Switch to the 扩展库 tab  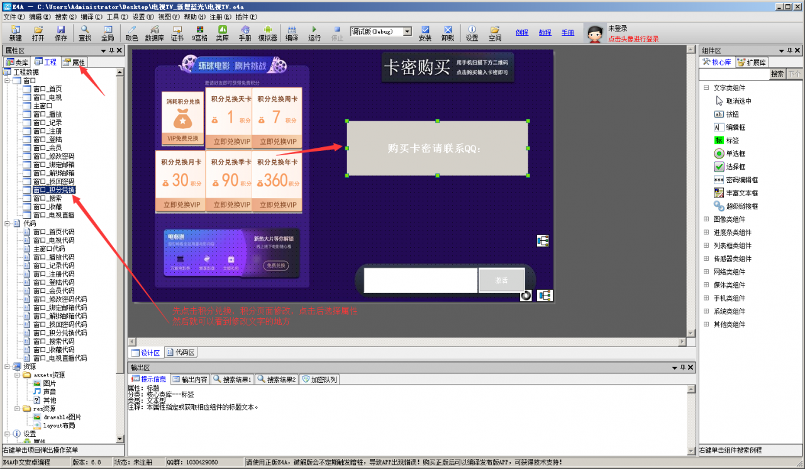[753, 61]
